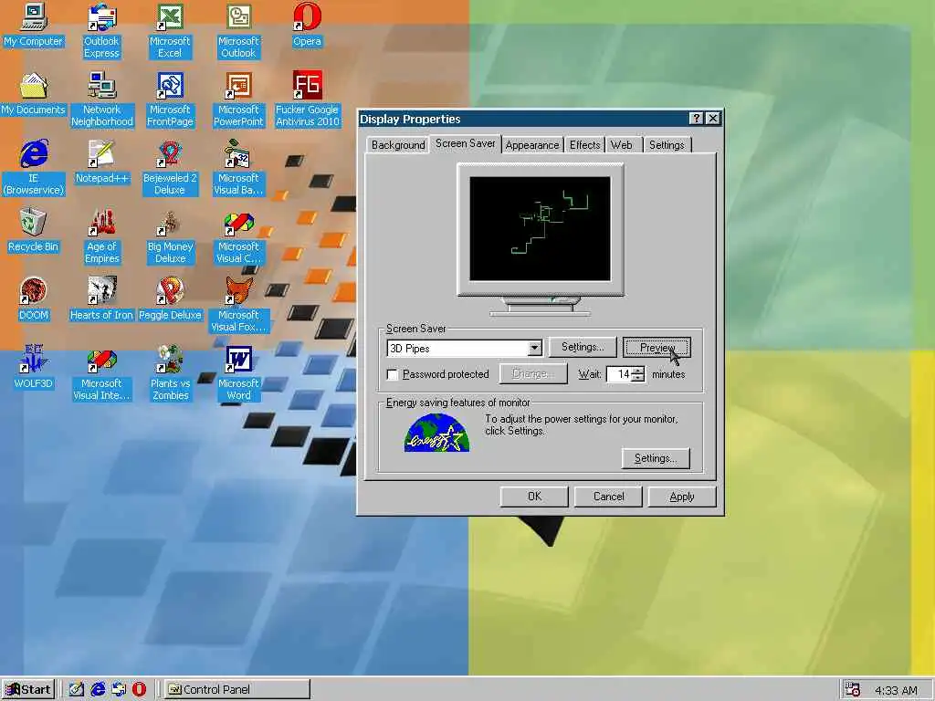Open screen saver Settings beside 3D Pipes

(x=582, y=347)
